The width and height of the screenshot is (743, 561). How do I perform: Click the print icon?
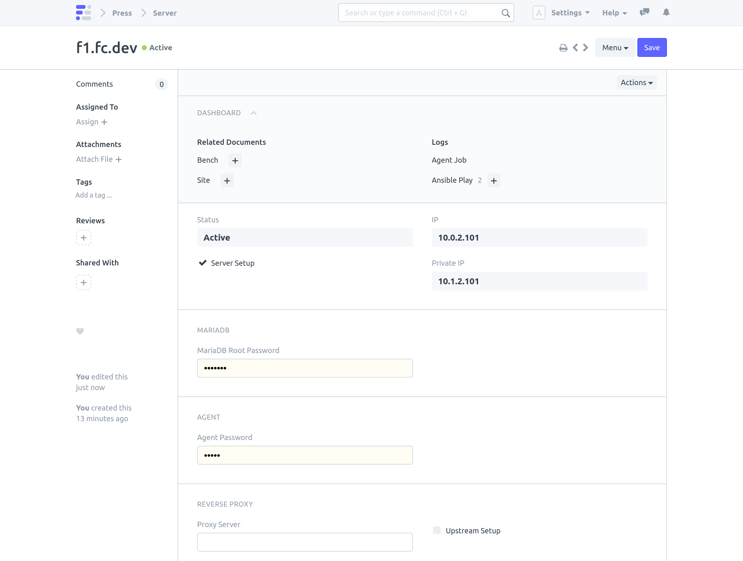tap(563, 48)
